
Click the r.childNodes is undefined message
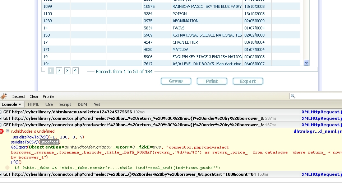(33, 131)
